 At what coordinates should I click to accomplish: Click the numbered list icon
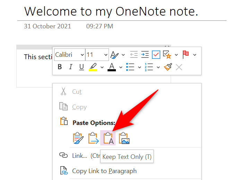(149, 67)
